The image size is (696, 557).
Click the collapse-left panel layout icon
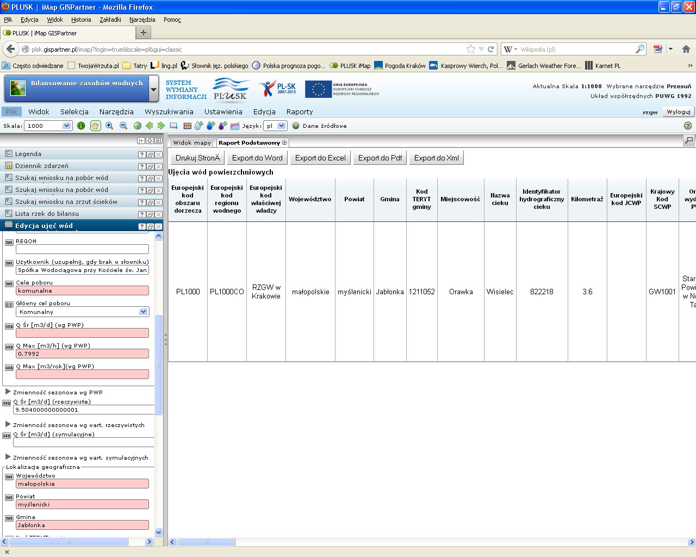[x=141, y=140]
